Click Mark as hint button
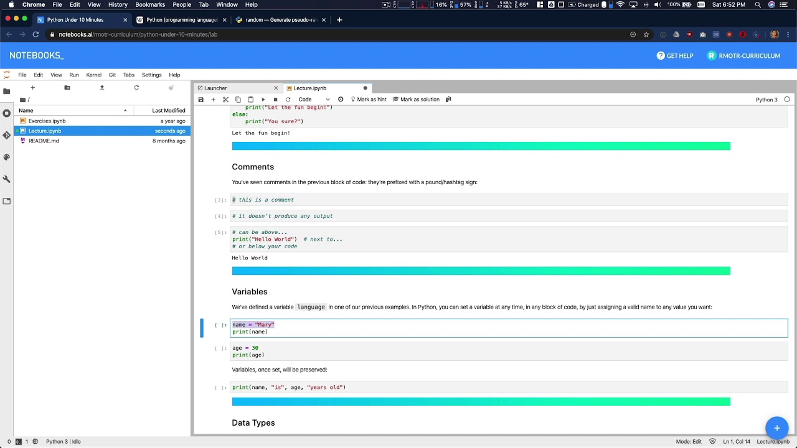The image size is (797, 448). [367, 100]
